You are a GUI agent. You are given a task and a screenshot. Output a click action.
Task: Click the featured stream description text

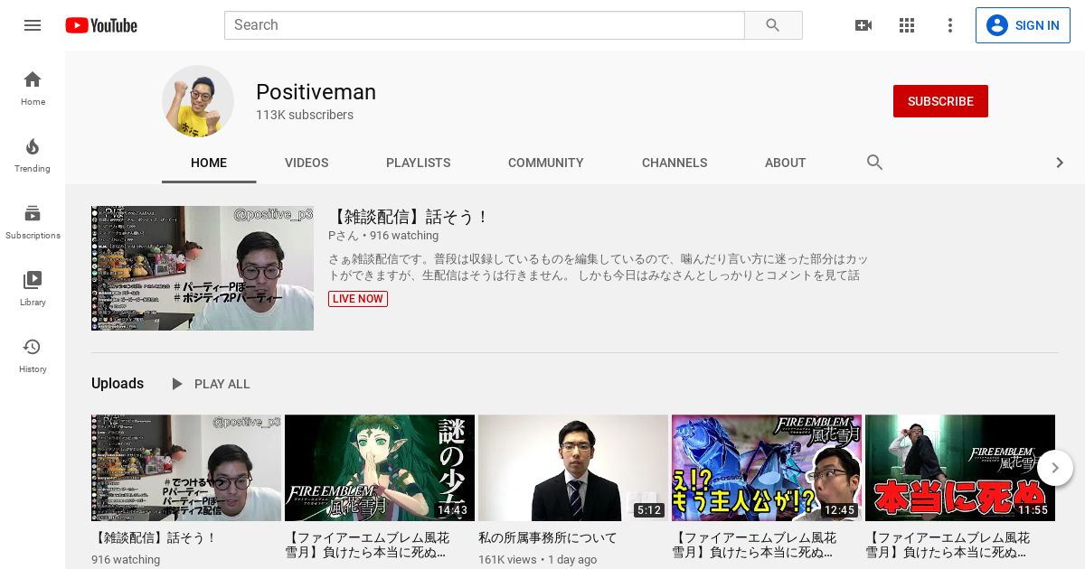point(598,267)
